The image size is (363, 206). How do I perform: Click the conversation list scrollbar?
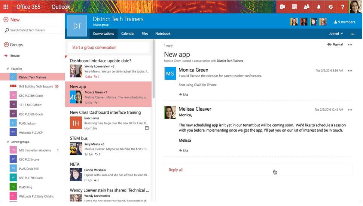[153, 69]
